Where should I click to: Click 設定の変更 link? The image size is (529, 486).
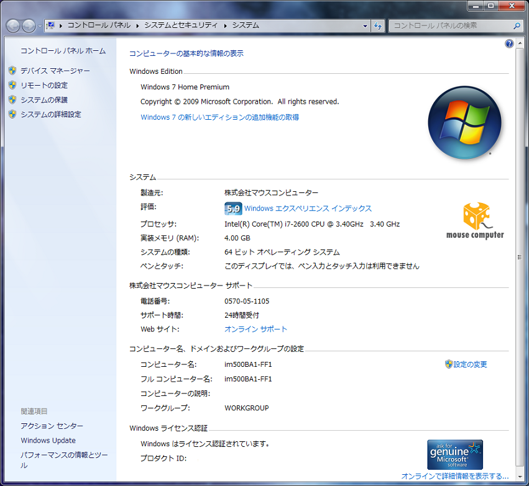point(470,364)
